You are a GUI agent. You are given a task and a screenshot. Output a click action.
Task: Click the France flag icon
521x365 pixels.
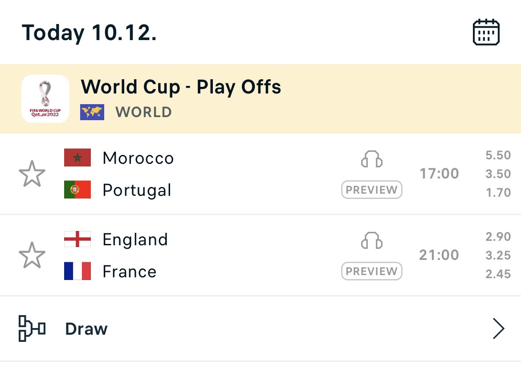point(77,271)
